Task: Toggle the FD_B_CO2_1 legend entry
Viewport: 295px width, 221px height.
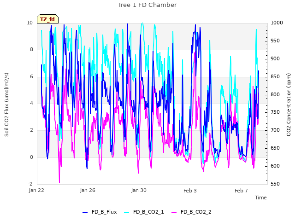Action: (x=144, y=212)
